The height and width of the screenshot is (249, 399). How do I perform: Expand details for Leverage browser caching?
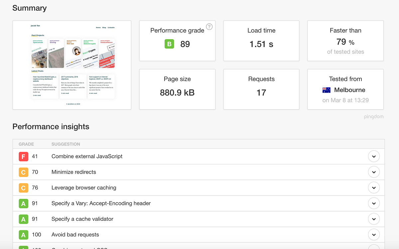(x=374, y=188)
